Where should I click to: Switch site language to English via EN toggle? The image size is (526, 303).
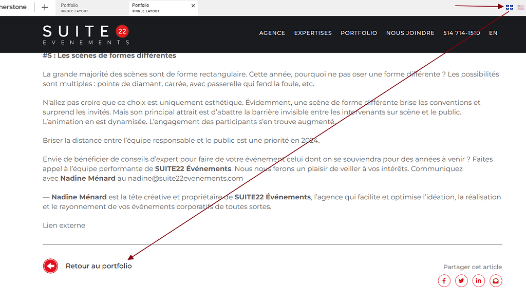(493, 33)
